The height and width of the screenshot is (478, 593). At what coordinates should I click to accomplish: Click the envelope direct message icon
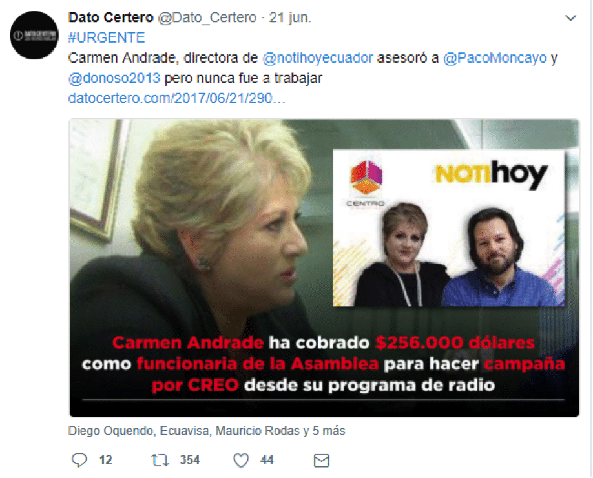coord(322,461)
